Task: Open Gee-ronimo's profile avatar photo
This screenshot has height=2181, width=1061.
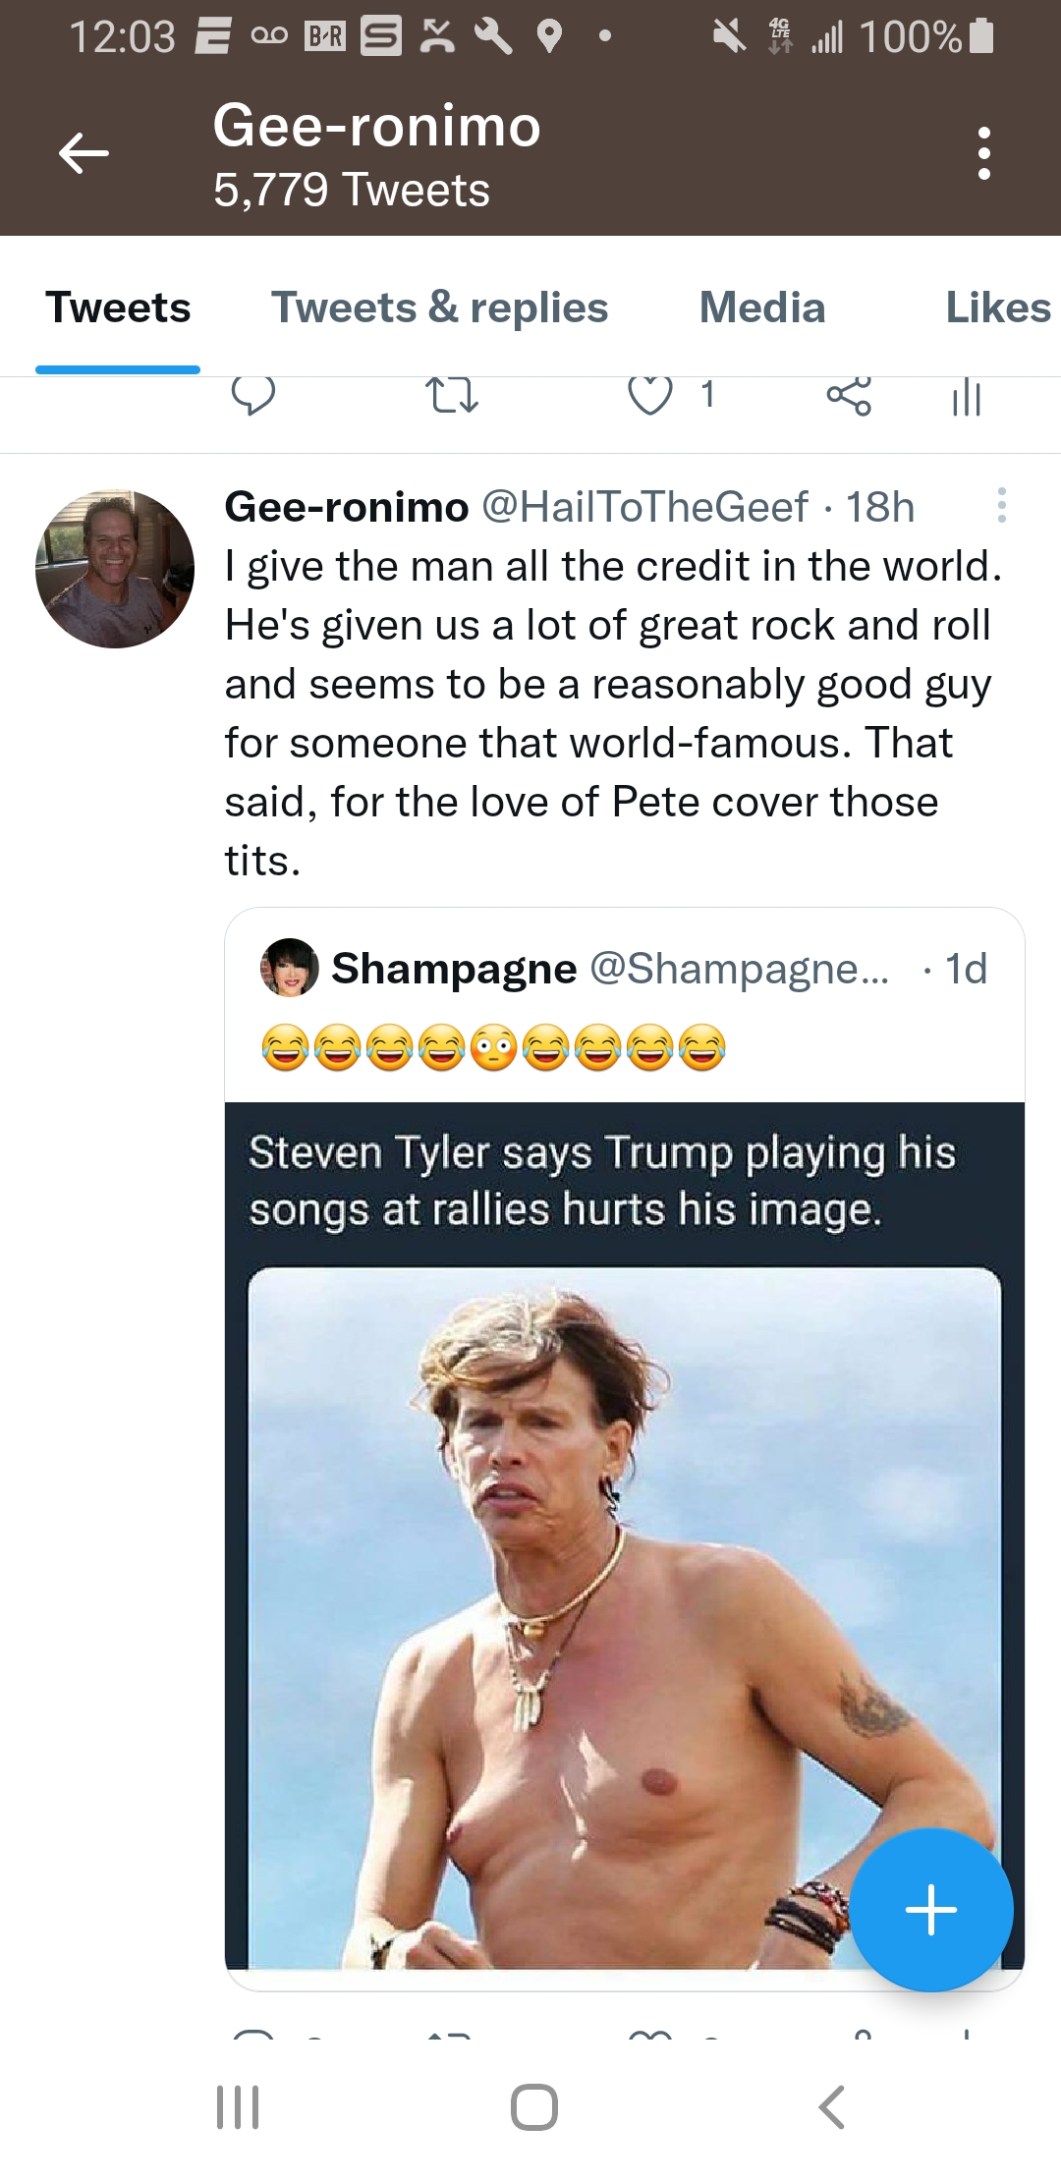Action: pos(115,569)
